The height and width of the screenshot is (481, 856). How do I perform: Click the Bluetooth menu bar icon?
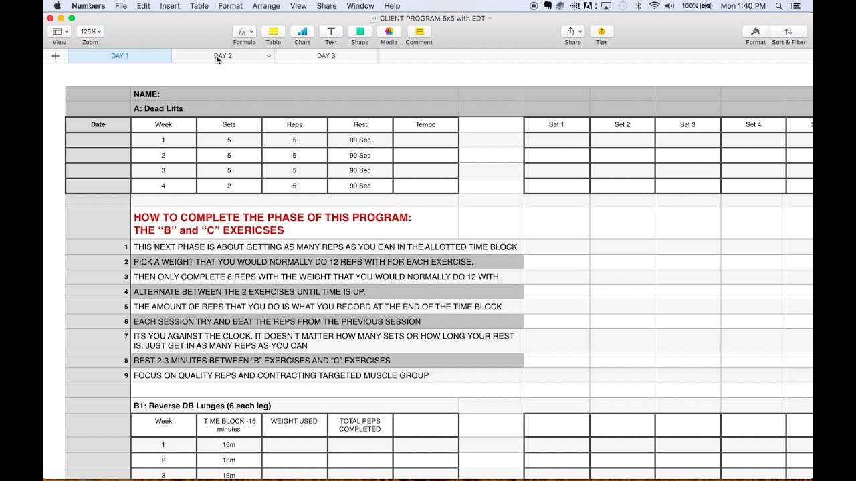point(638,6)
